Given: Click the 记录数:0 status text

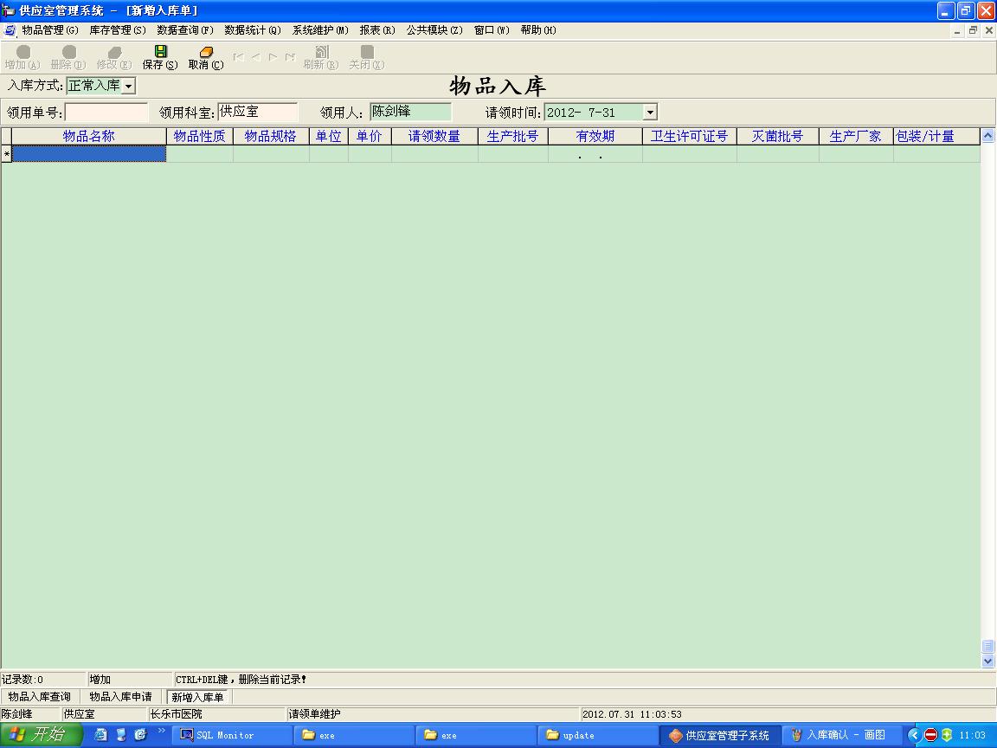Looking at the screenshot, I should coord(23,680).
